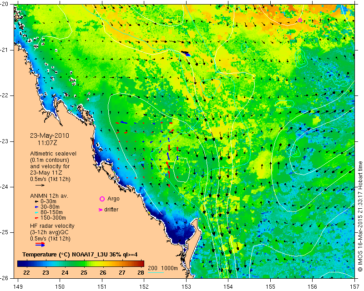Click the date text '23-May-2010'

50,135
